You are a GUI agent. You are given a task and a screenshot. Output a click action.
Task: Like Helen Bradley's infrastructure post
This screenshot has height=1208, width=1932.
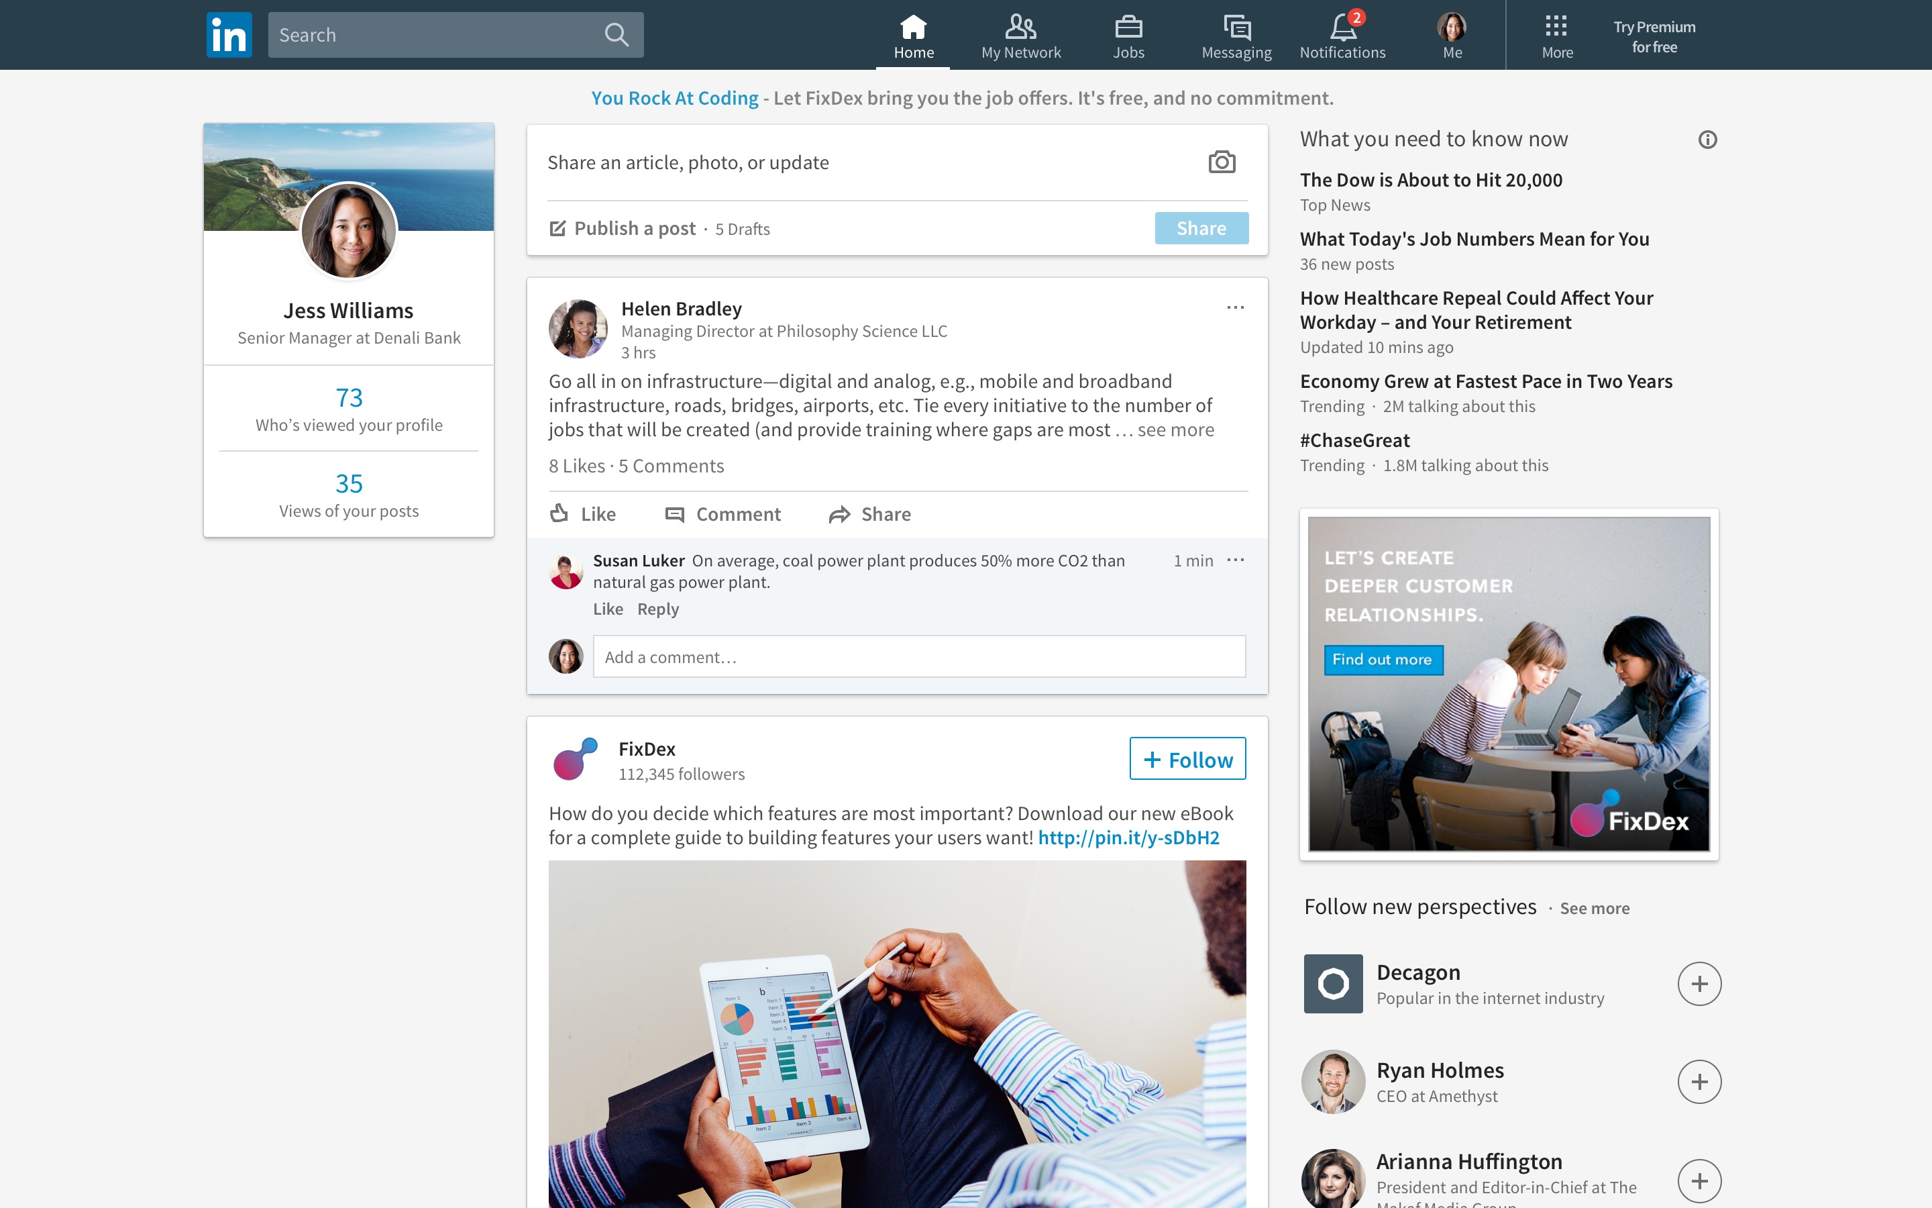point(584,513)
